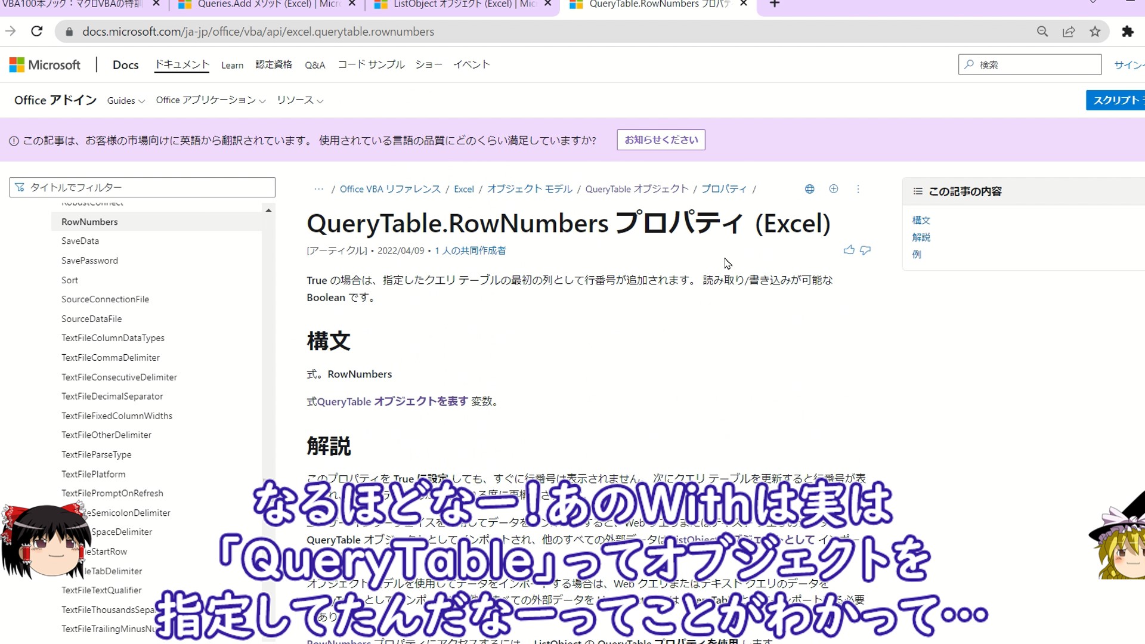Open the ドキュメント menu item
Viewport: 1145px width, 644px height.
[181, 64]
